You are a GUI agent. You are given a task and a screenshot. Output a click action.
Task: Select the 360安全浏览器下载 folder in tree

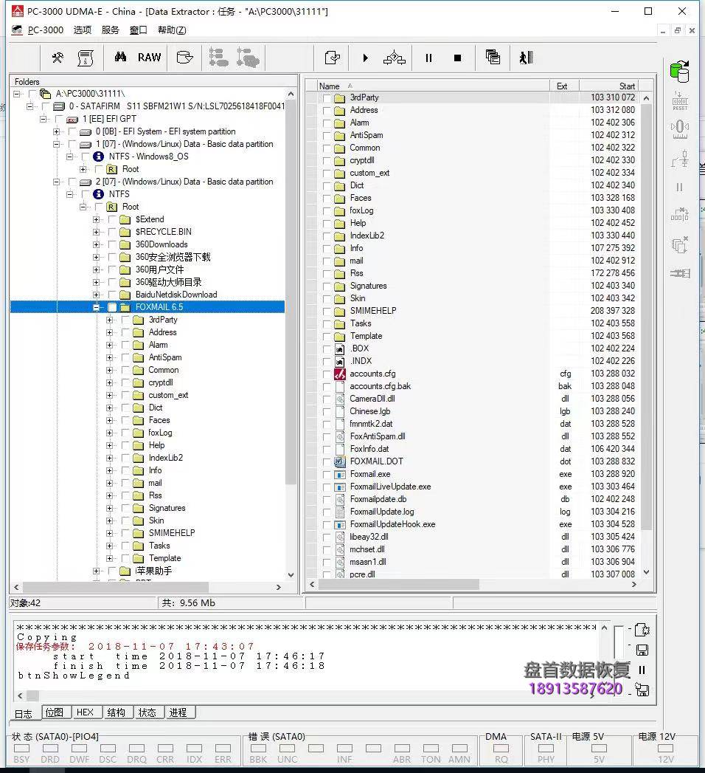tap(173, 257)
